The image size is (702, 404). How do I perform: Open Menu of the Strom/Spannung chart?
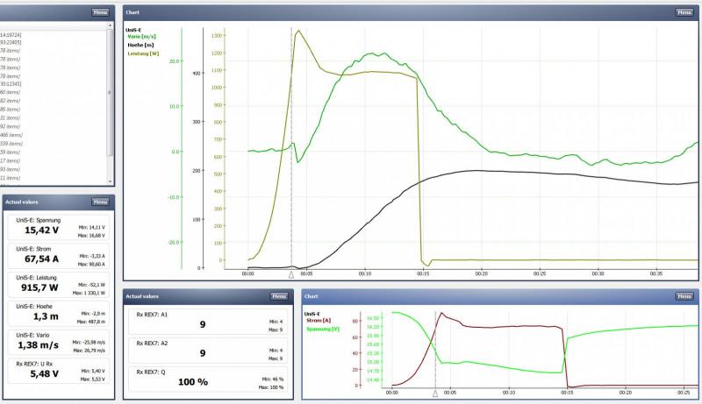coord(684,296)
